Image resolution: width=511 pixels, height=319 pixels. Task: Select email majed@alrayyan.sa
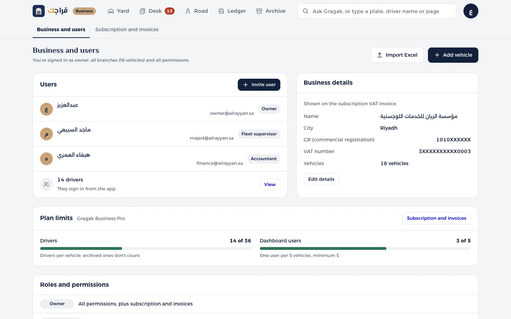tap(211, 138)
